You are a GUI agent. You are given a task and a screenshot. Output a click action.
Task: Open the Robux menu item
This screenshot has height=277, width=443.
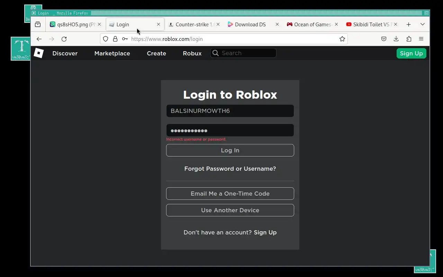[192, 53]
